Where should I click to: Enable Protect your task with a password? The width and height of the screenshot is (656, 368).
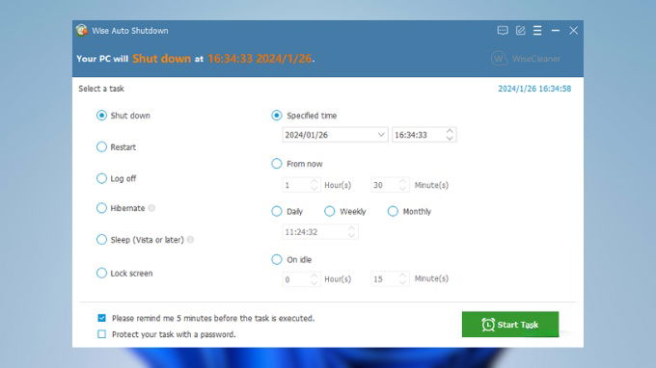[101, 334]
